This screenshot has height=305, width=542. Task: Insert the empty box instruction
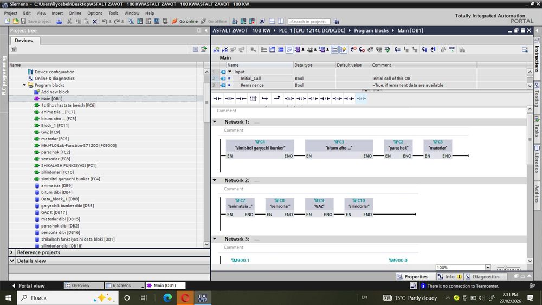coord(253,99)
